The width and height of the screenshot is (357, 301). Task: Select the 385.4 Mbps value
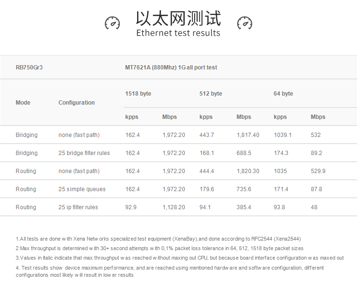(244, 207)
